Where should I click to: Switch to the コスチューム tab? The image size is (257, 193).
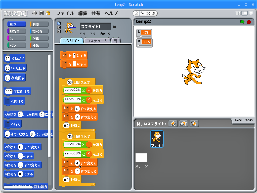tap(97, 41)
